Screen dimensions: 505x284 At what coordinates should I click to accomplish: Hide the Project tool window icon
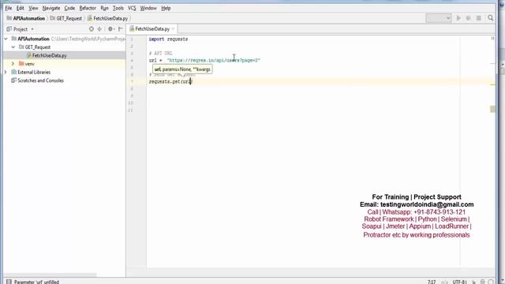(x=121, y=29)
